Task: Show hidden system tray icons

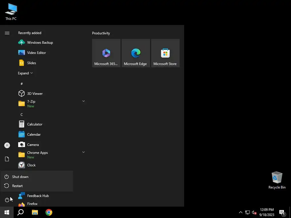Action: pos(240,212)
